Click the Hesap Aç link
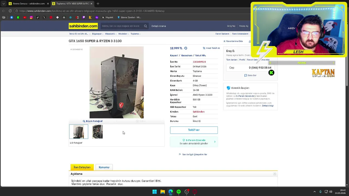This screenshot has height=196, width=349. pos(244,26)
